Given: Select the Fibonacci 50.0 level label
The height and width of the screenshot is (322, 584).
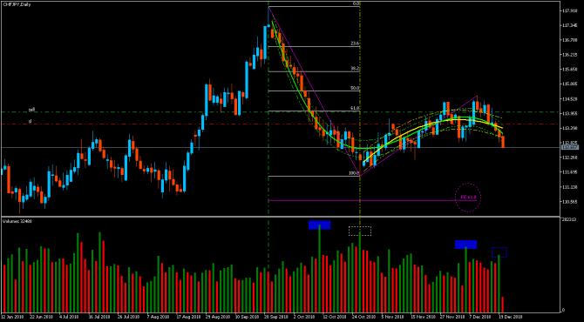Looking at the screenshot, I should coord(355,88).
